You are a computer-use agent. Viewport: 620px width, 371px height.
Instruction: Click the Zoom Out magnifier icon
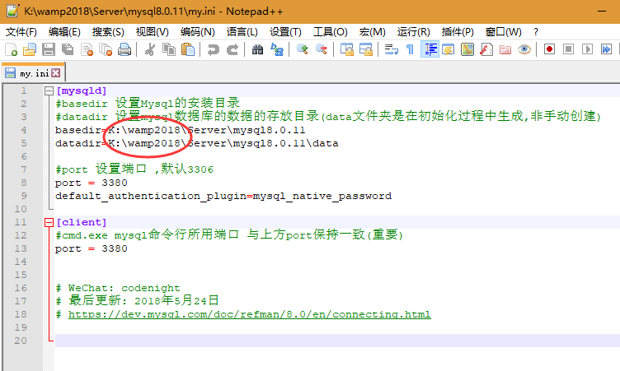[322, 49]
